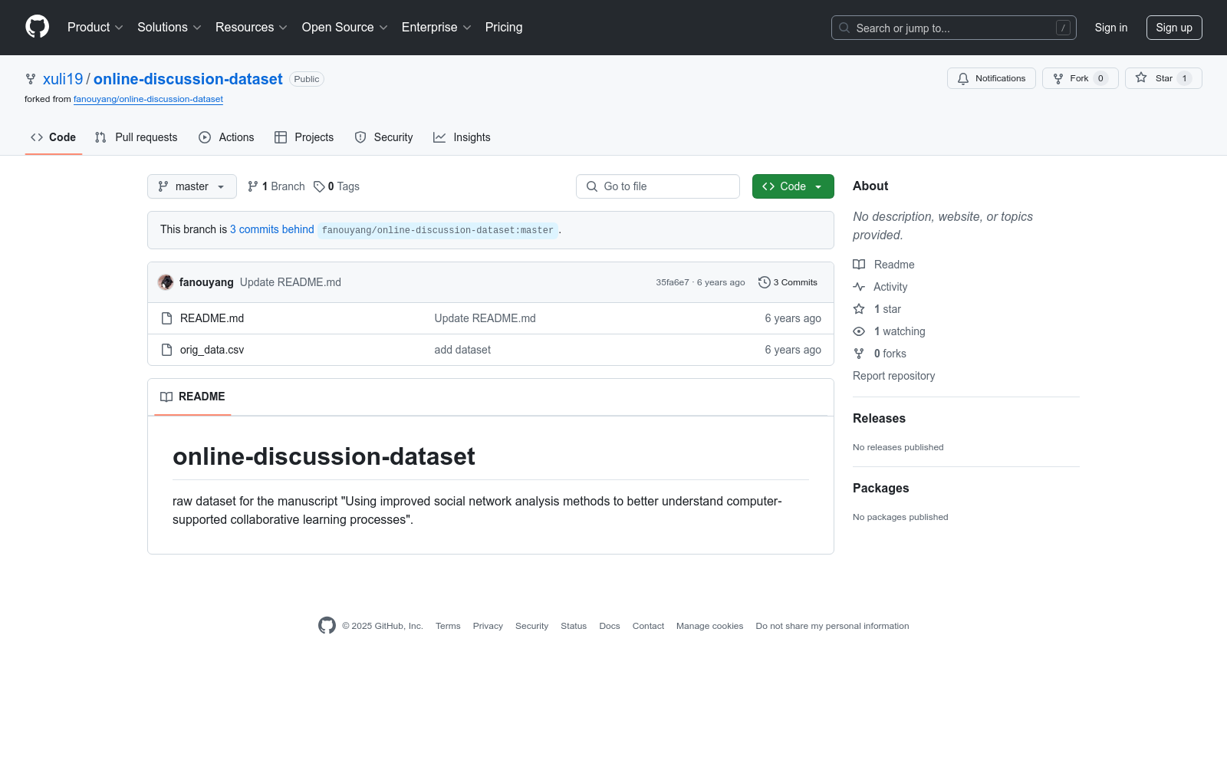Switch to the Pull requests tab
The height and width of the screenshot is (767, 1227).
137,137
